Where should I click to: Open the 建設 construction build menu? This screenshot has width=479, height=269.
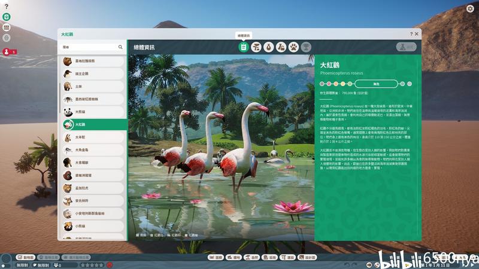pos(287,258)
